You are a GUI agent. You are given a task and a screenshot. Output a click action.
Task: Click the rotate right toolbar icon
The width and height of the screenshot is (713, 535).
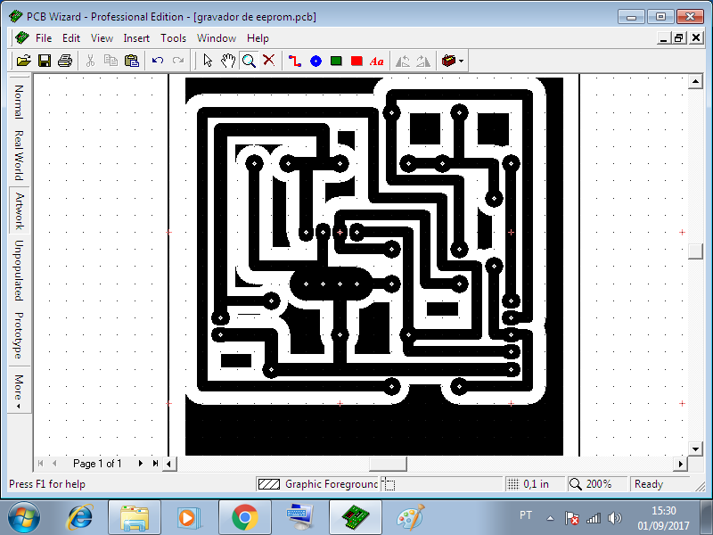[423, 61]
